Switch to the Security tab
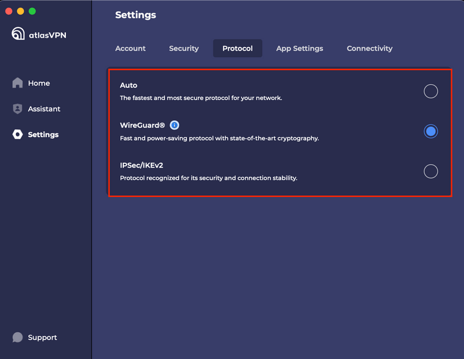This screenshot has width=464, height=359. pyautogui.click(x=184, y=49)
